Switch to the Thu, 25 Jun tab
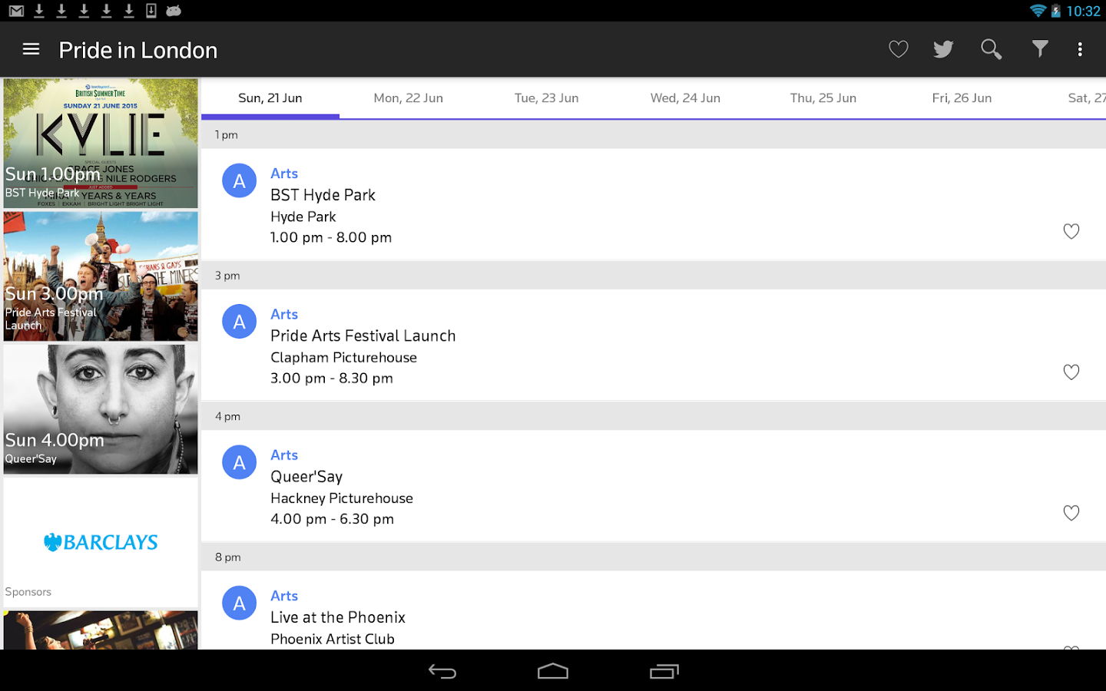 (823, 98)
